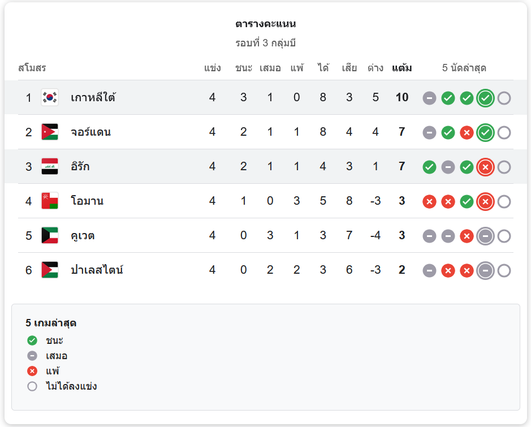Select the ปาเลสไตน์ team name
Image resolution: width=531 pixels, height=427 pixels.
click(97, 270)
